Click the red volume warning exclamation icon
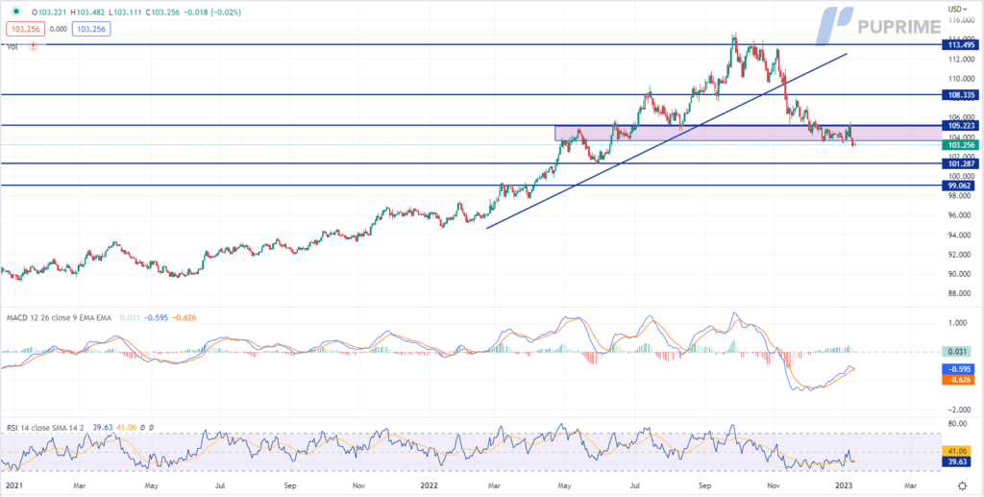984x497 pixels. (34, 46)
